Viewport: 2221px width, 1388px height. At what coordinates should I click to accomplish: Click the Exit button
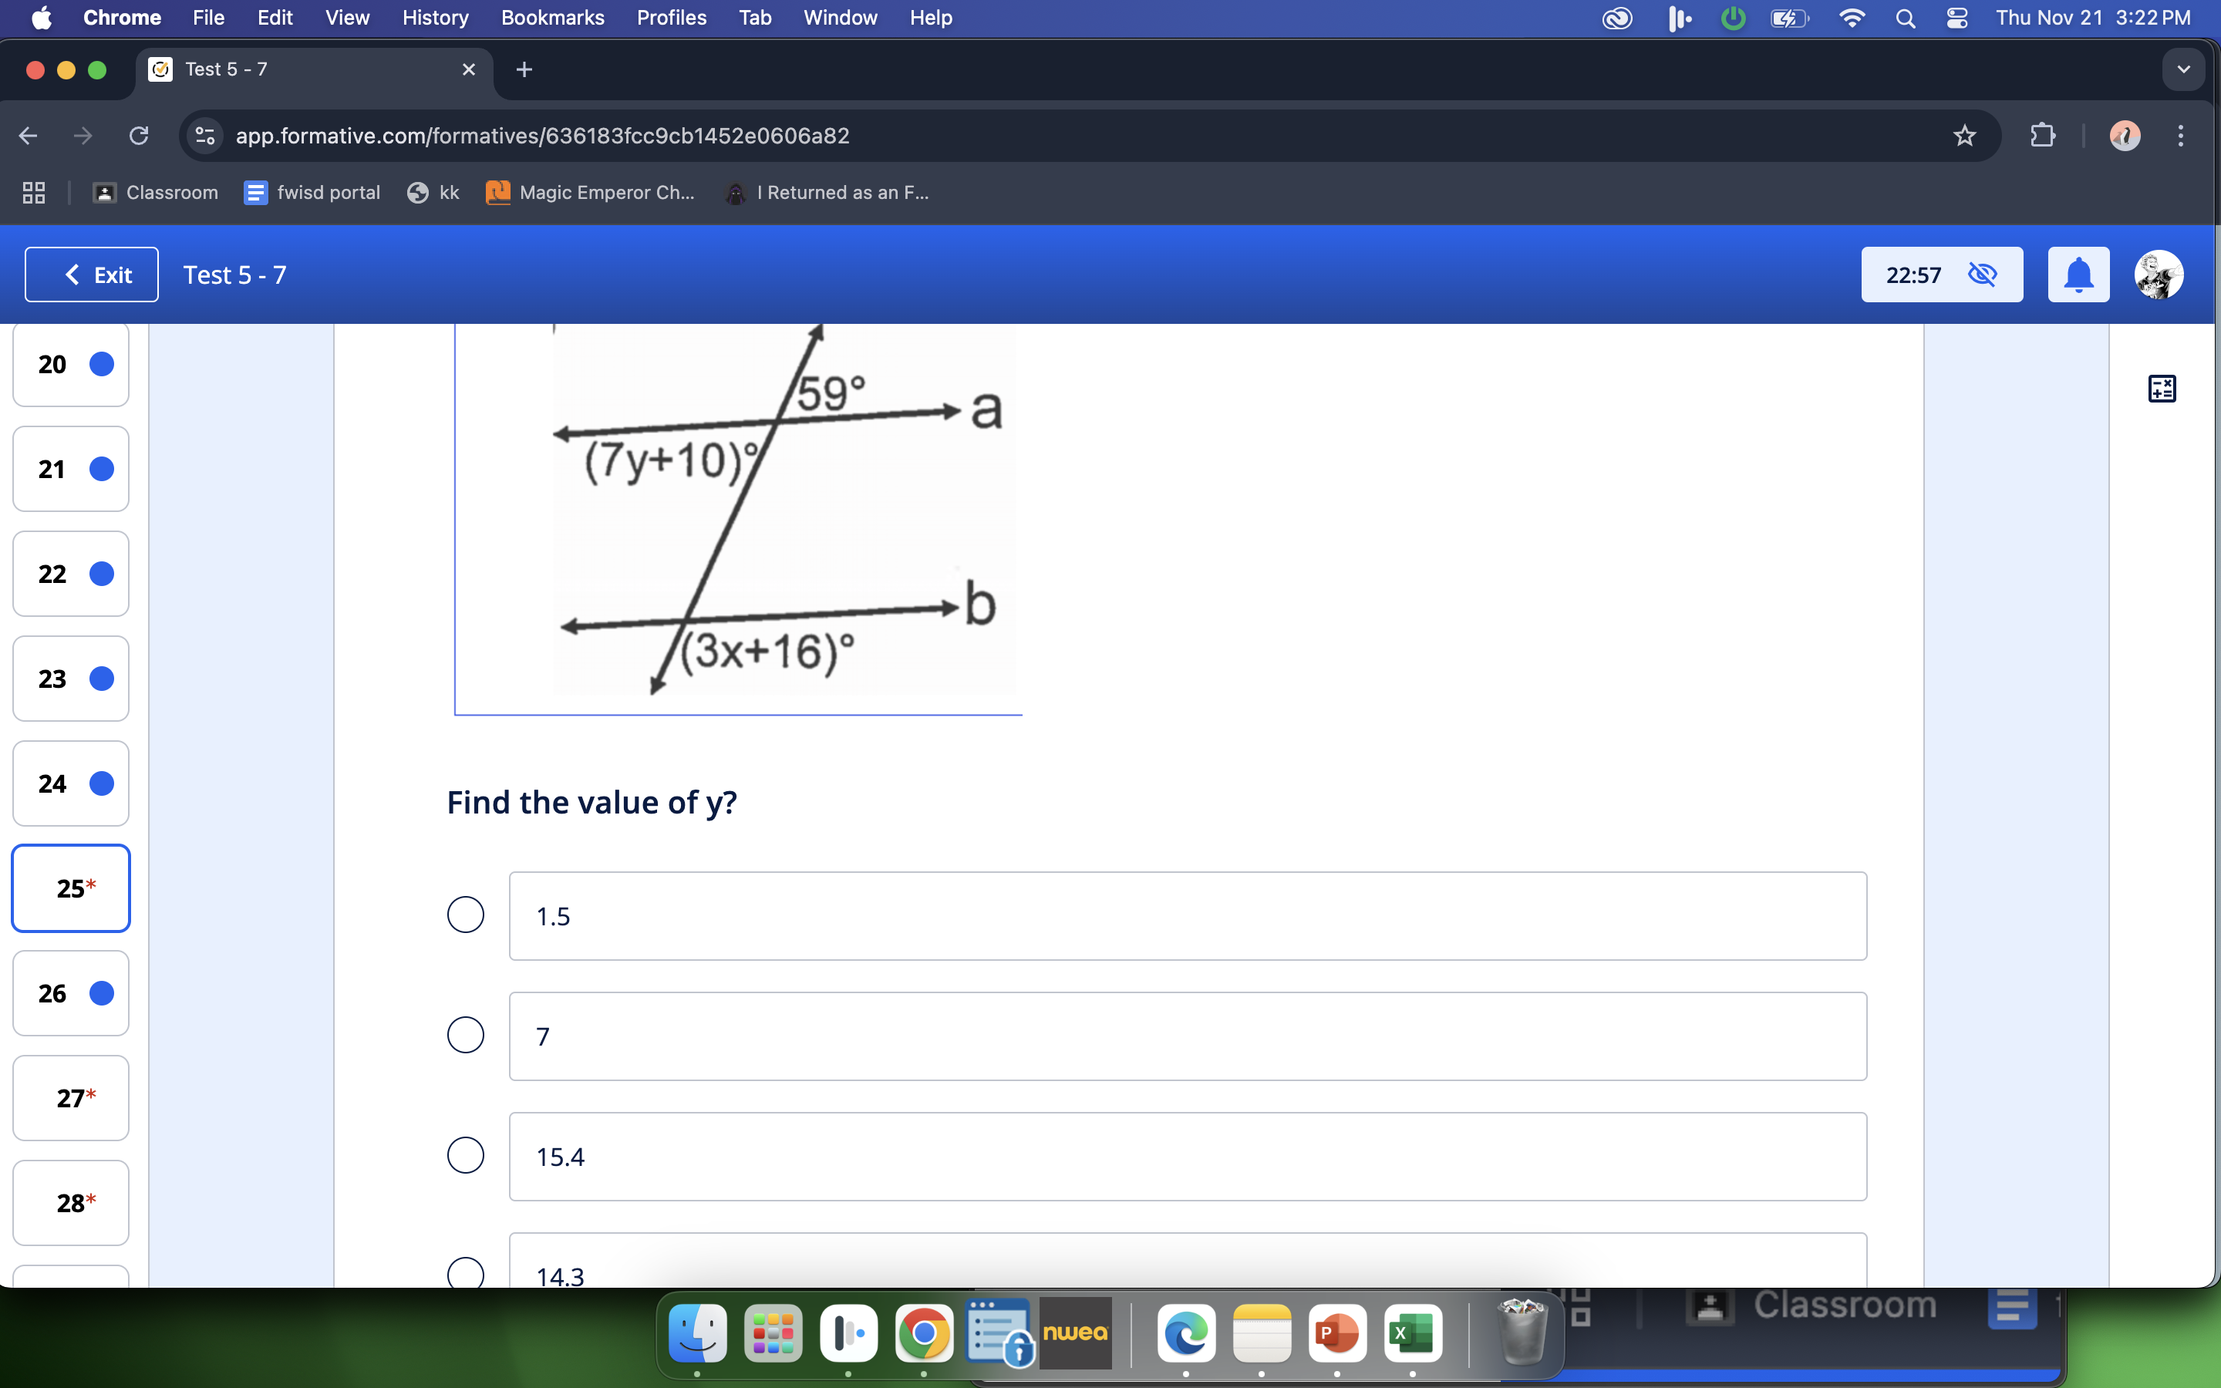click(x=91, y=275)
